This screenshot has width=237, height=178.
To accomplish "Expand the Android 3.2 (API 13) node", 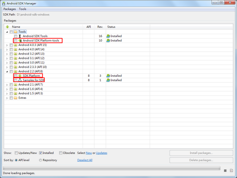I will click(x=7, y=54).
